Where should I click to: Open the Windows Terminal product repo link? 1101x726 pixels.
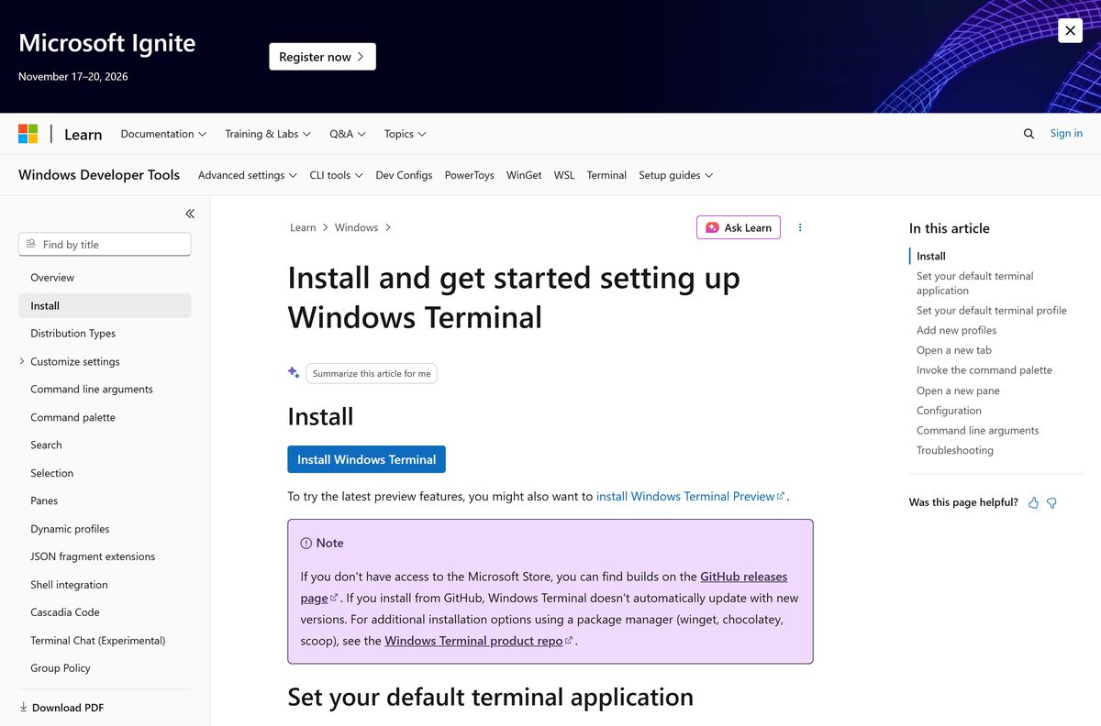479,641
